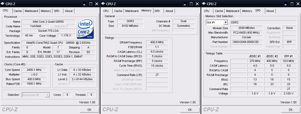The width and height of the screenshot is (301, 114).
Task: Close the leftmost CPU-Z window
Action: click(97, 4)
